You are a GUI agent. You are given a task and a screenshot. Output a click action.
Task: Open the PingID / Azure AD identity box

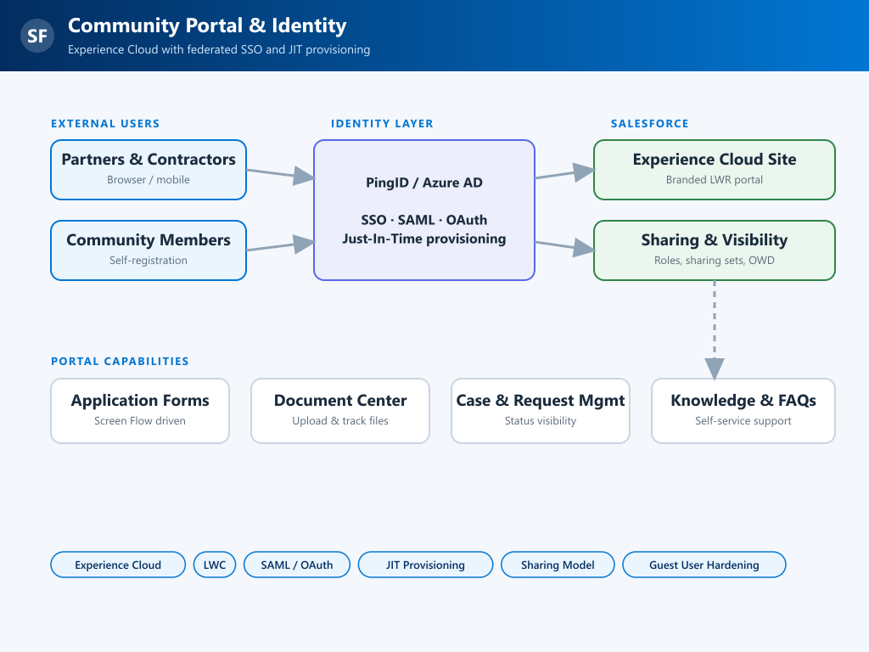point(424,211)
